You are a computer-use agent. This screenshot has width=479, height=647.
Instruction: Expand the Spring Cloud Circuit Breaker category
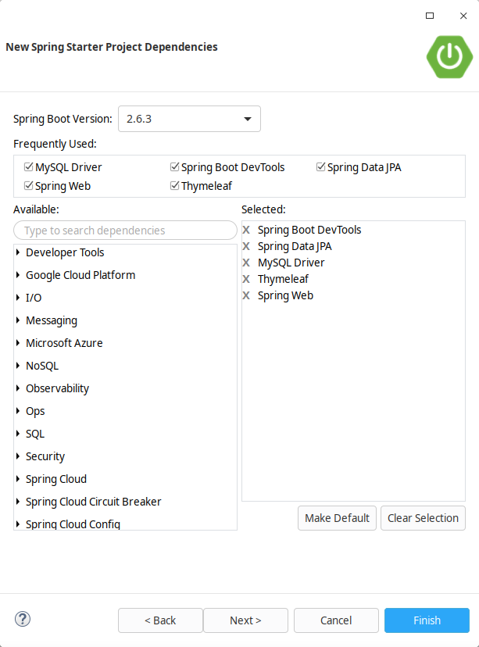tap(17, 502)
